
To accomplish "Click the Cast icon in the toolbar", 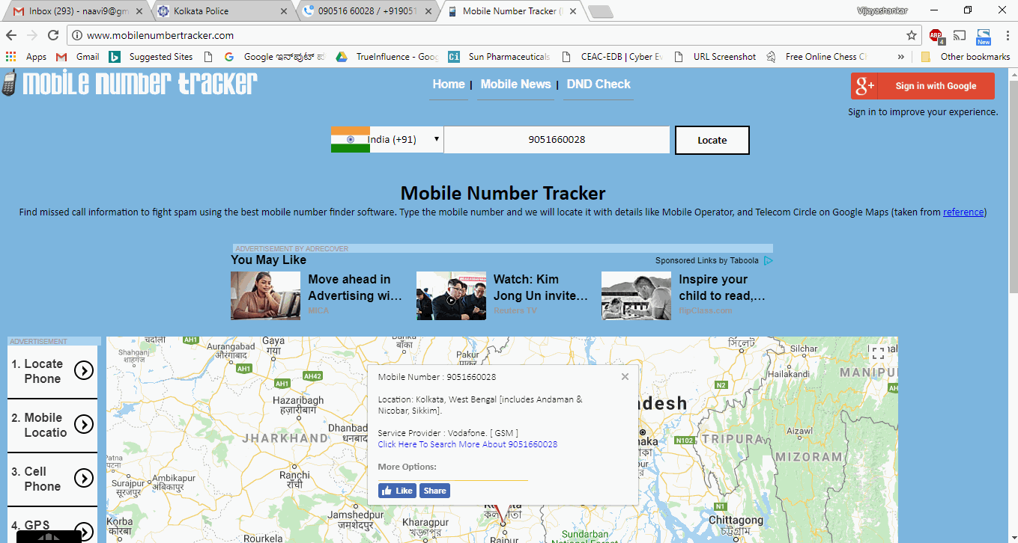I will (960, 35).
